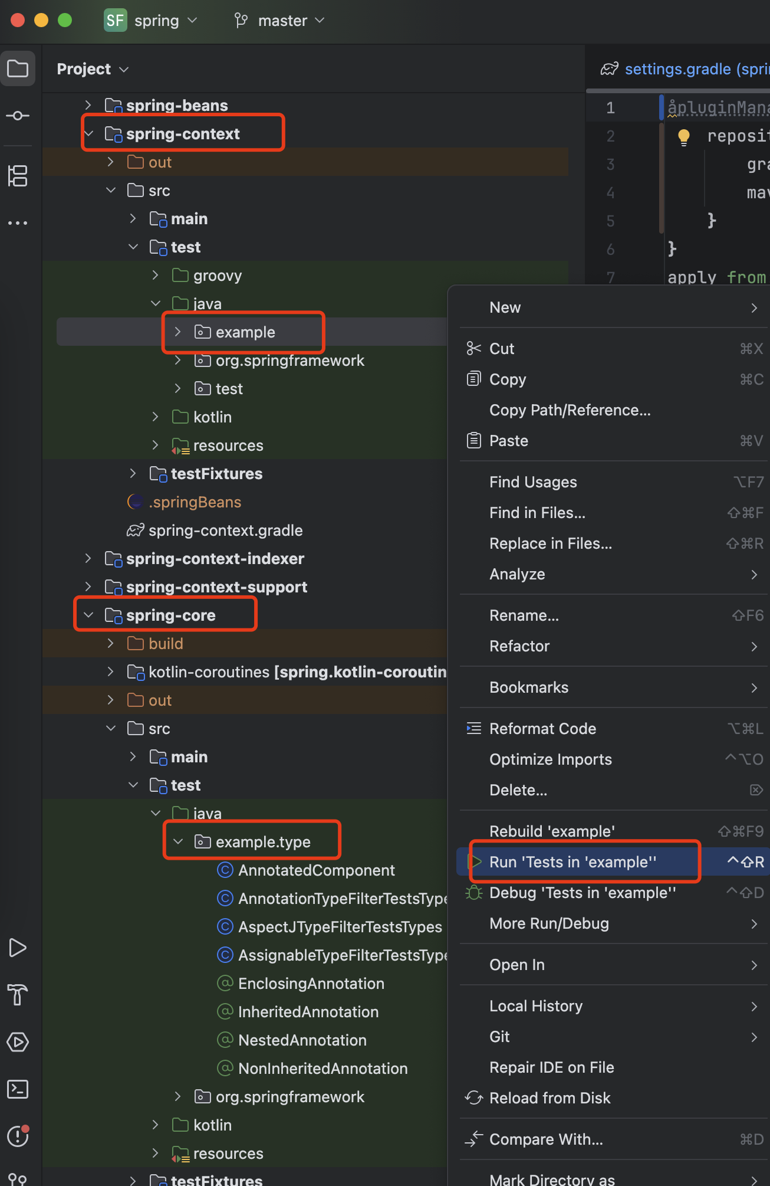Choose Optimize Imports menu entry
The height and width of the screenshot is (1186, 770).
click(x=613, y=759)
